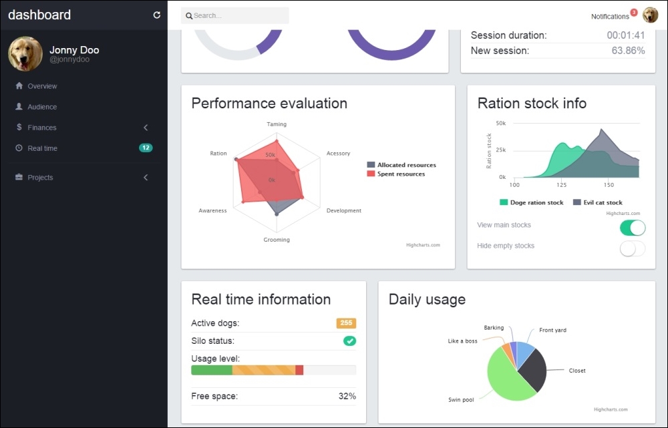The image size is (668, 428).
Task: Click the orange striped Usage level segment
Action: point(264,370)
